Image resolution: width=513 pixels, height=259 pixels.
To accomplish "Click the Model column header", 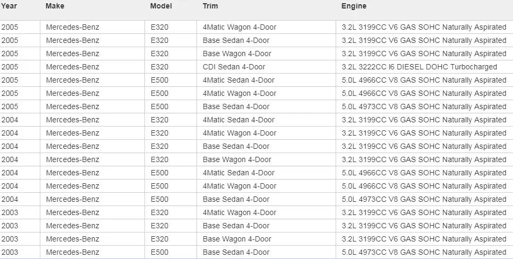I will [161, 6].
